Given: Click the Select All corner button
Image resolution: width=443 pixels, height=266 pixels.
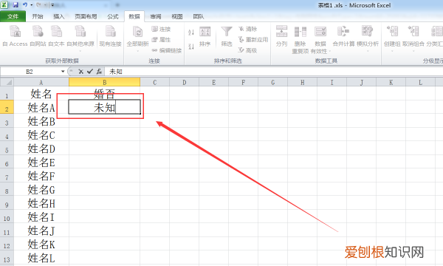Looking at the screenshot, I should (7, 82).
